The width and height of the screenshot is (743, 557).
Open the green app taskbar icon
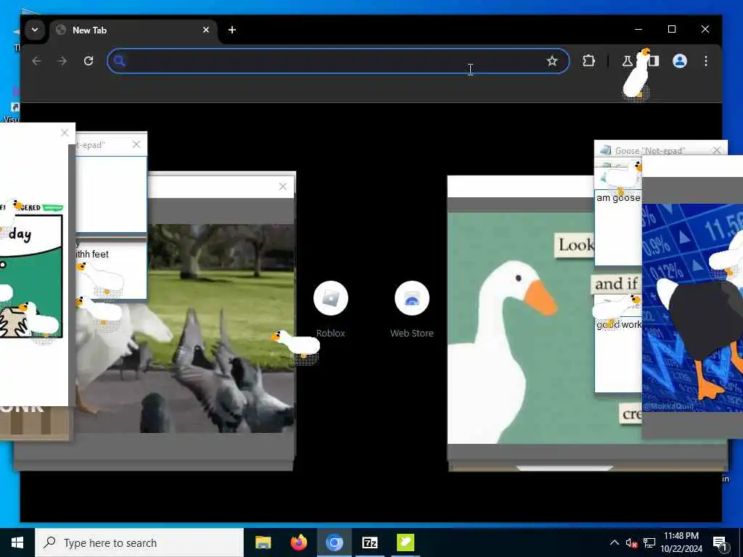(x=405, y=542)
